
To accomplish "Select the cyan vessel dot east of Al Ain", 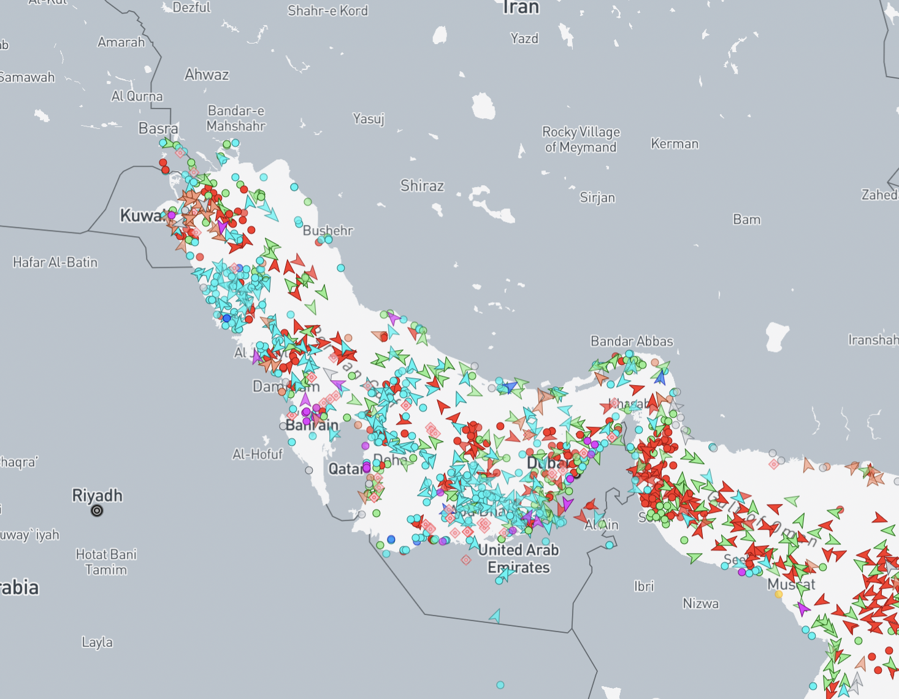I will tap(609, 544).
